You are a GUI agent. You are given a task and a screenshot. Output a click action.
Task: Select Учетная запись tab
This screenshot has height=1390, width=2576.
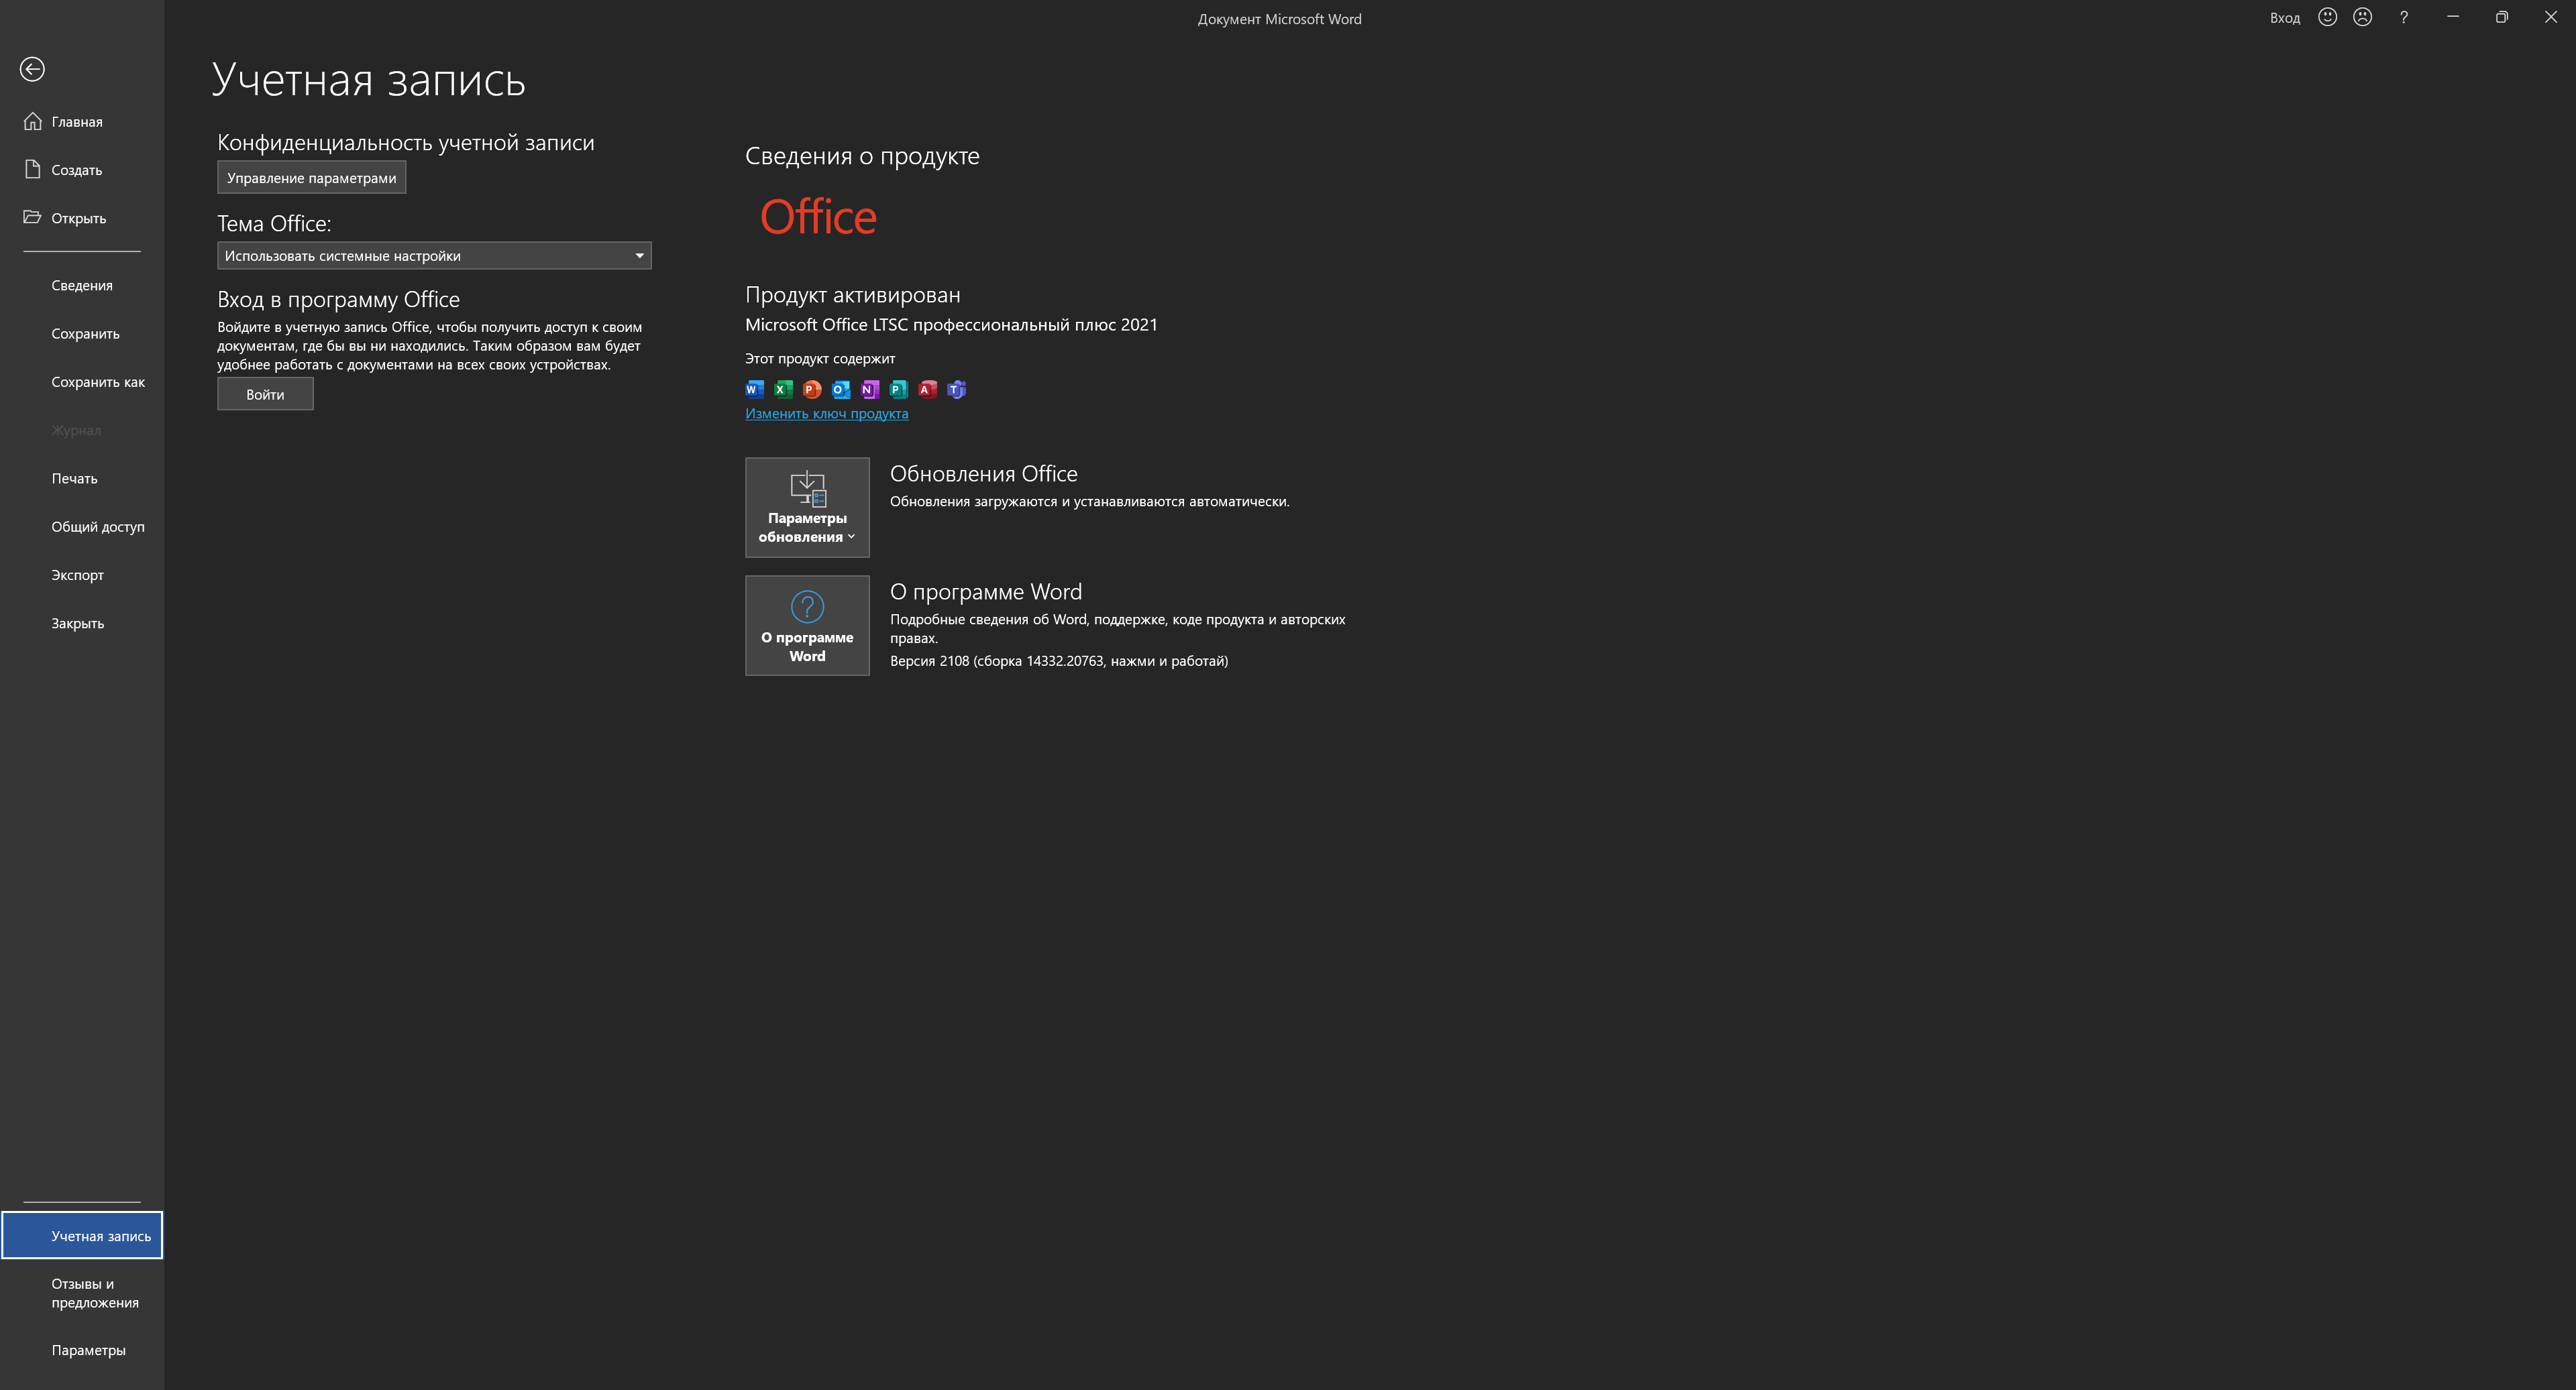pyautogui.click(x=82, y=1236)
